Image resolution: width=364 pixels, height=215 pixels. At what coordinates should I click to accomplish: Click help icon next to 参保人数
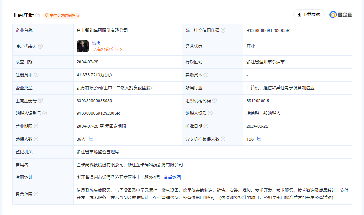[36, 139]
